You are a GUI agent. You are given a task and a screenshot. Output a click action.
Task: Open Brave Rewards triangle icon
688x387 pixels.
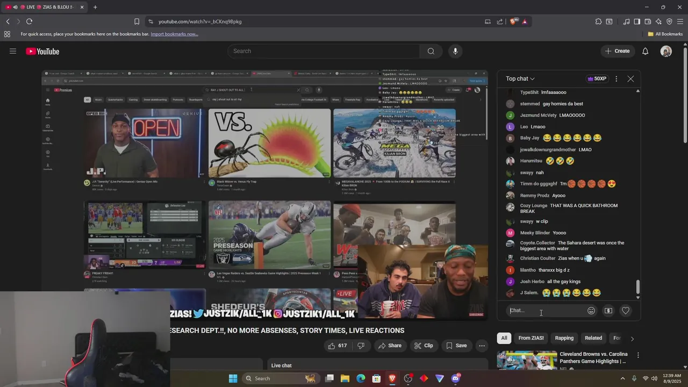tap(524, 21)
